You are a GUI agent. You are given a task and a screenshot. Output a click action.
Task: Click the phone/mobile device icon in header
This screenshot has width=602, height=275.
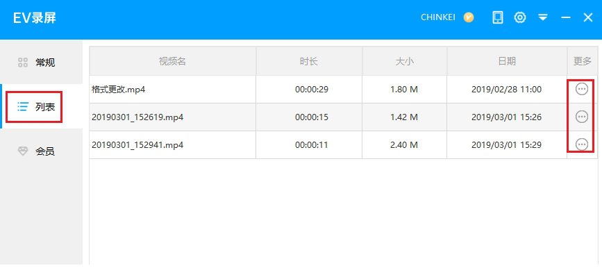[x=498, y=17]
